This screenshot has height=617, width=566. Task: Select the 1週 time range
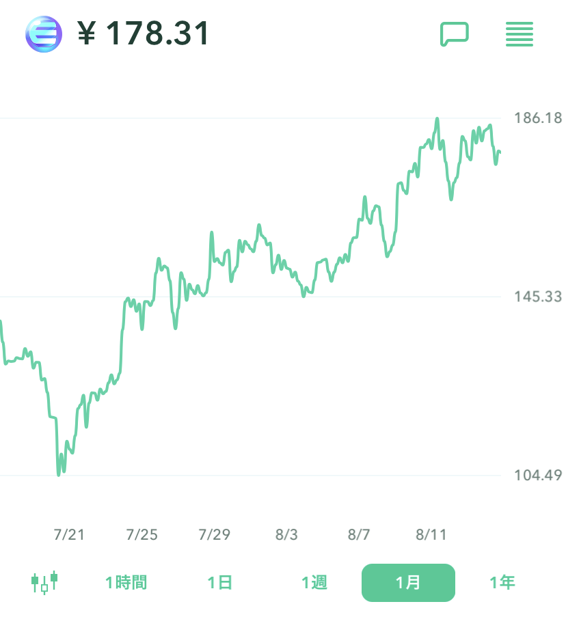314,583
